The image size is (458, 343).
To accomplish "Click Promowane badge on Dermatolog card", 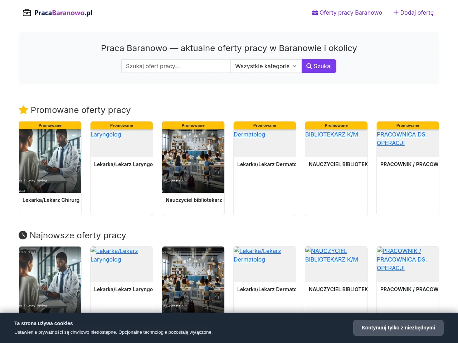I will (265, 125).
